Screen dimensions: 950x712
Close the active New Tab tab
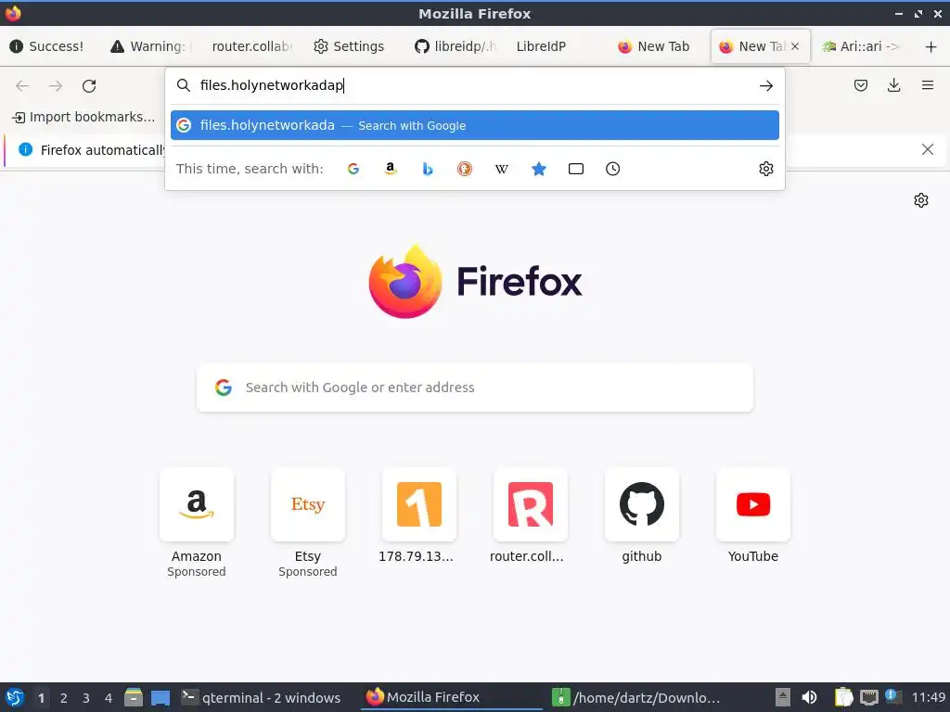pos(795,46)
